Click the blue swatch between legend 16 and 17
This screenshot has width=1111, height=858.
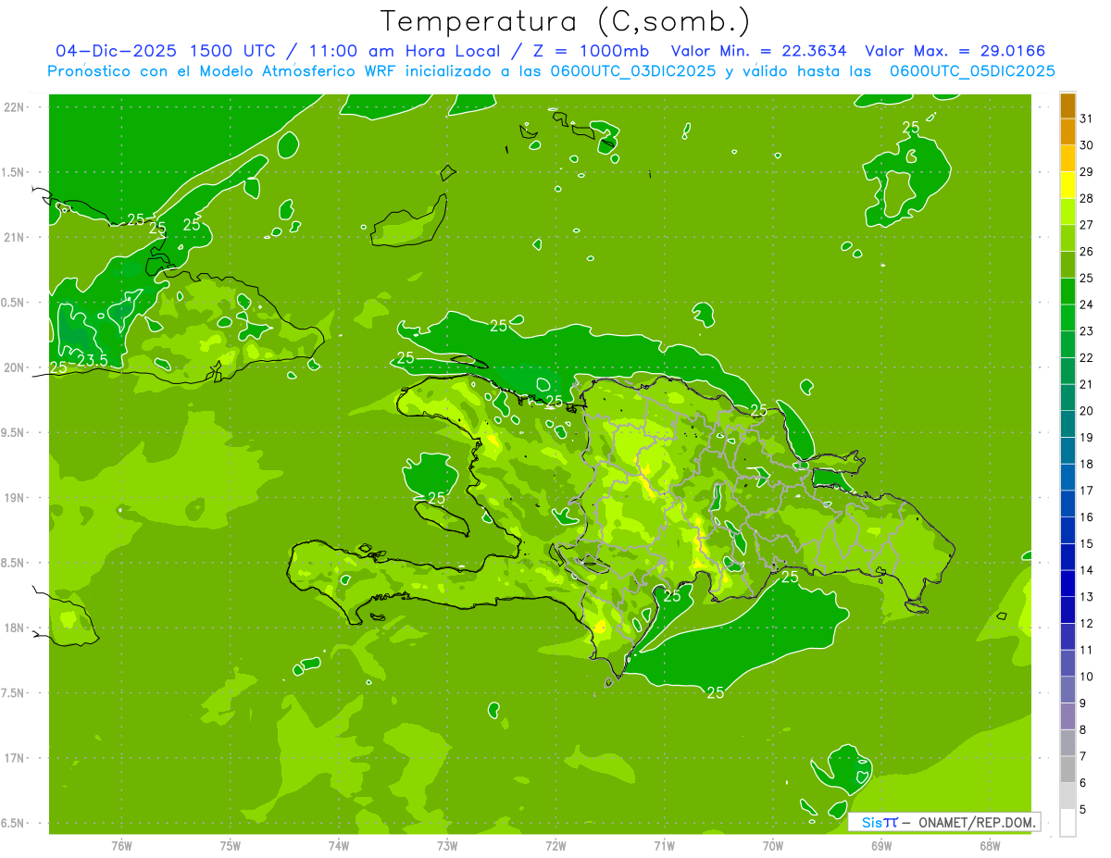click(1067, 504)
